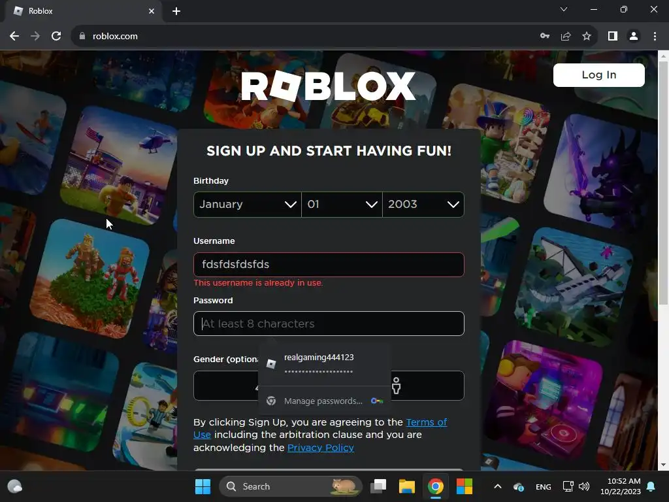Open Microsoft Store from the taskbar
Image resolution: width=669 pixels, height=502 pixels.
pyautogui.click(x=465, y=486)
